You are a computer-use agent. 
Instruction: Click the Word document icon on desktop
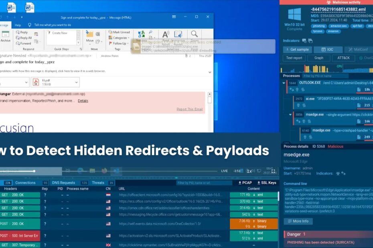11,7
